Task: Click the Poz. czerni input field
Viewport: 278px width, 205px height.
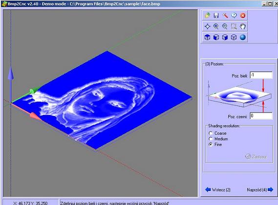Action: point(261,116)
